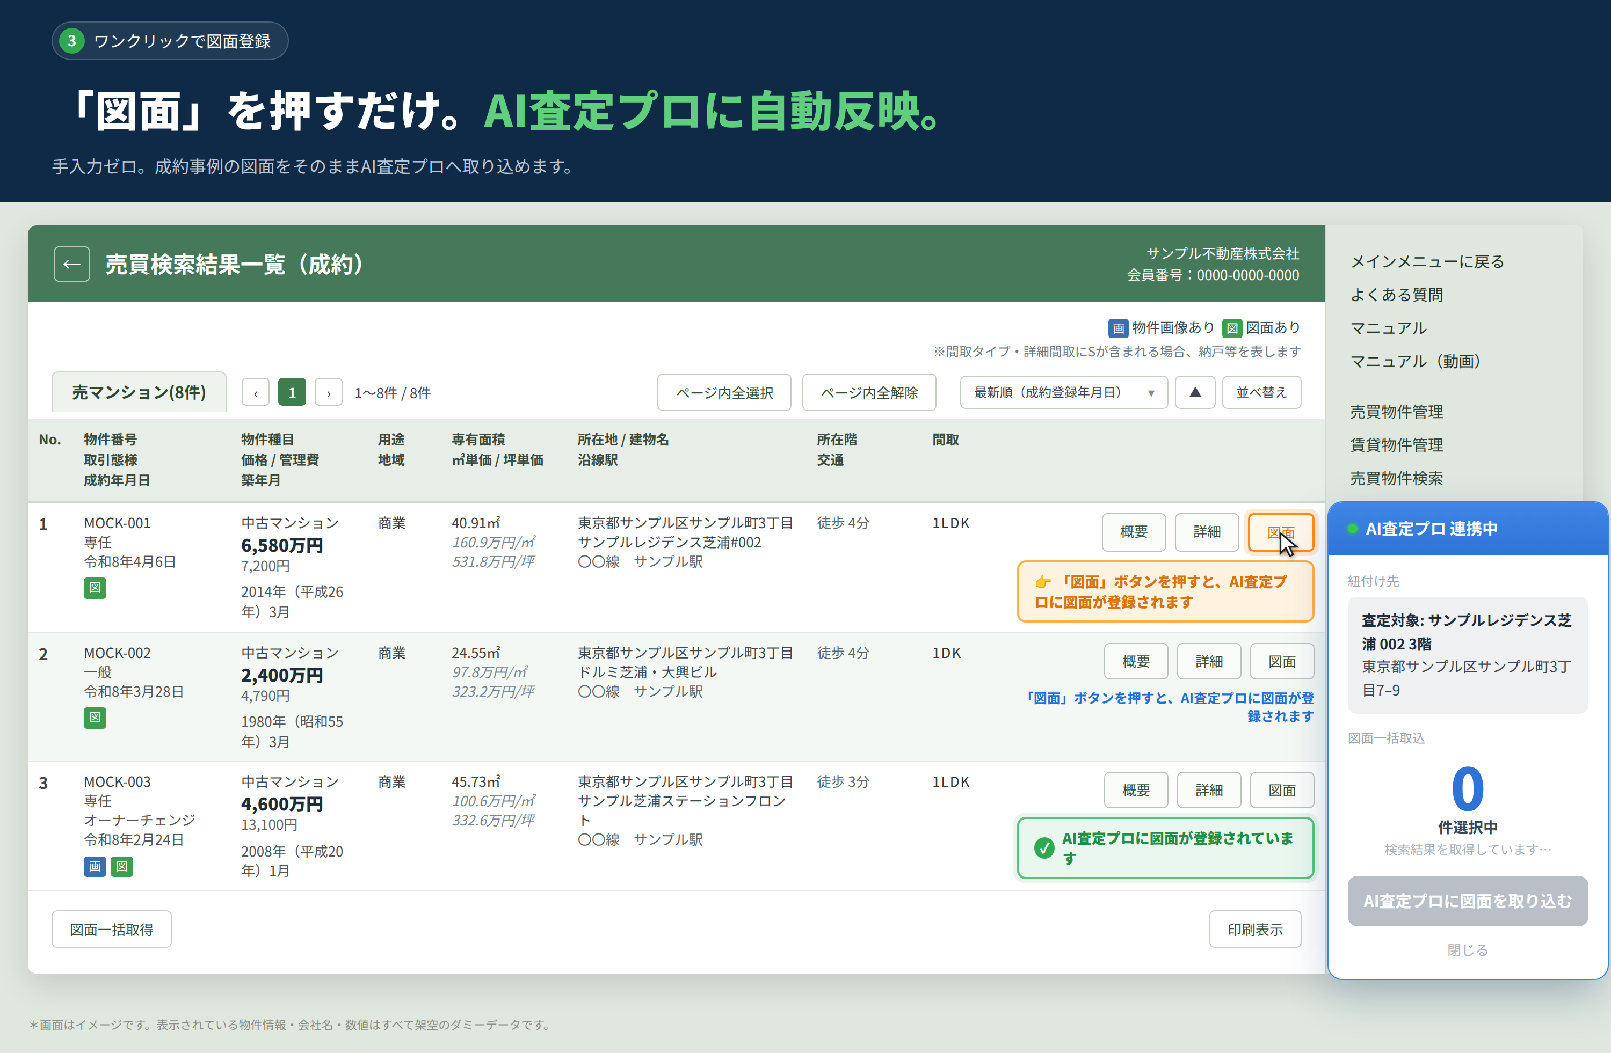This screenshot has height=1053, width=1611.
Task: Click the highlighted 図面 button for MOCK-001
Action: pos(1281,531)
